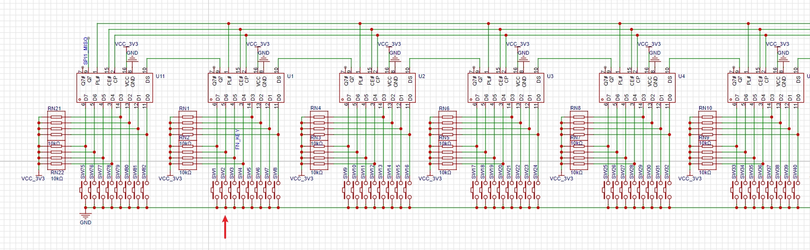
Task: Click the Q7# pin name on U4
Action: pos(606,80)
